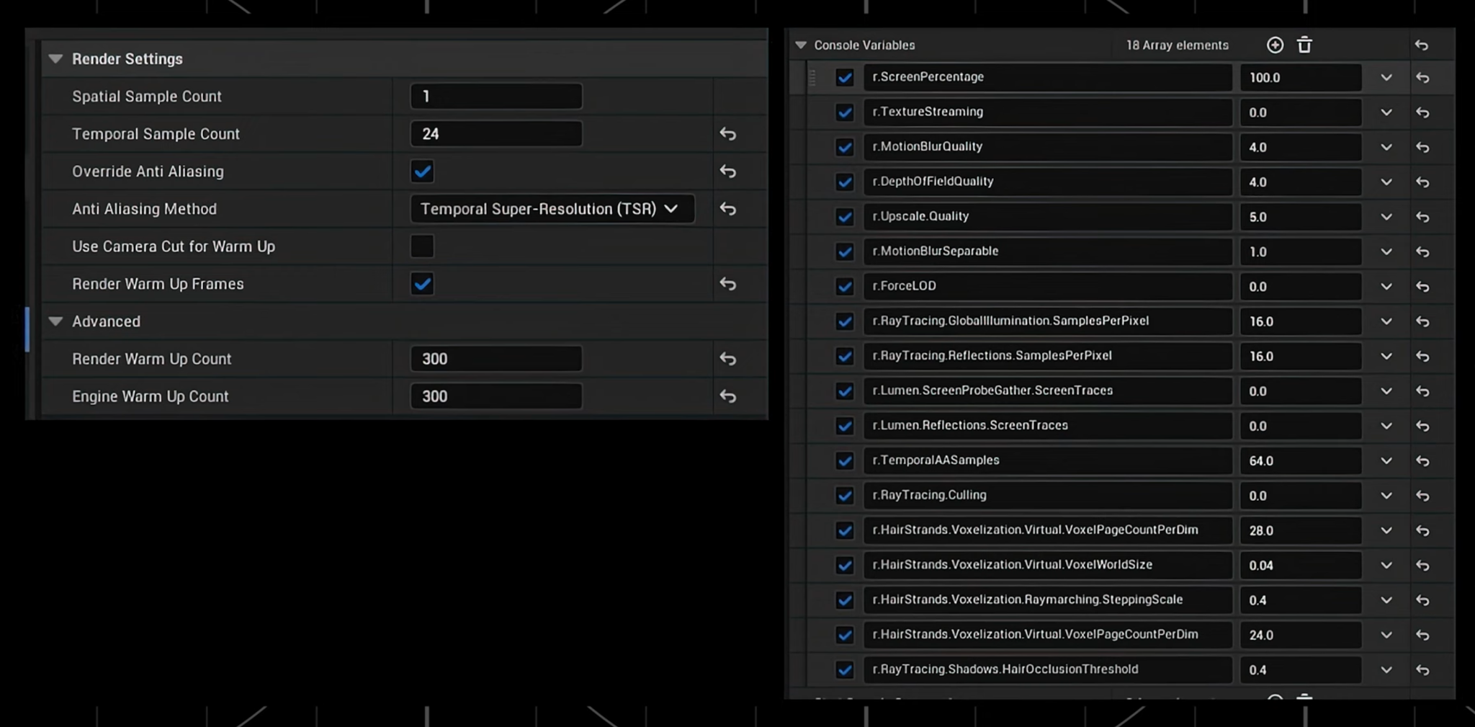Reset Render Warm Up Count value
The width and height of the screenshot is (1475, 727).
click(x=727, y=358)
